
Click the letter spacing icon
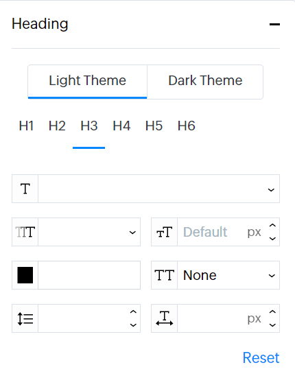(x=164, y=318)
